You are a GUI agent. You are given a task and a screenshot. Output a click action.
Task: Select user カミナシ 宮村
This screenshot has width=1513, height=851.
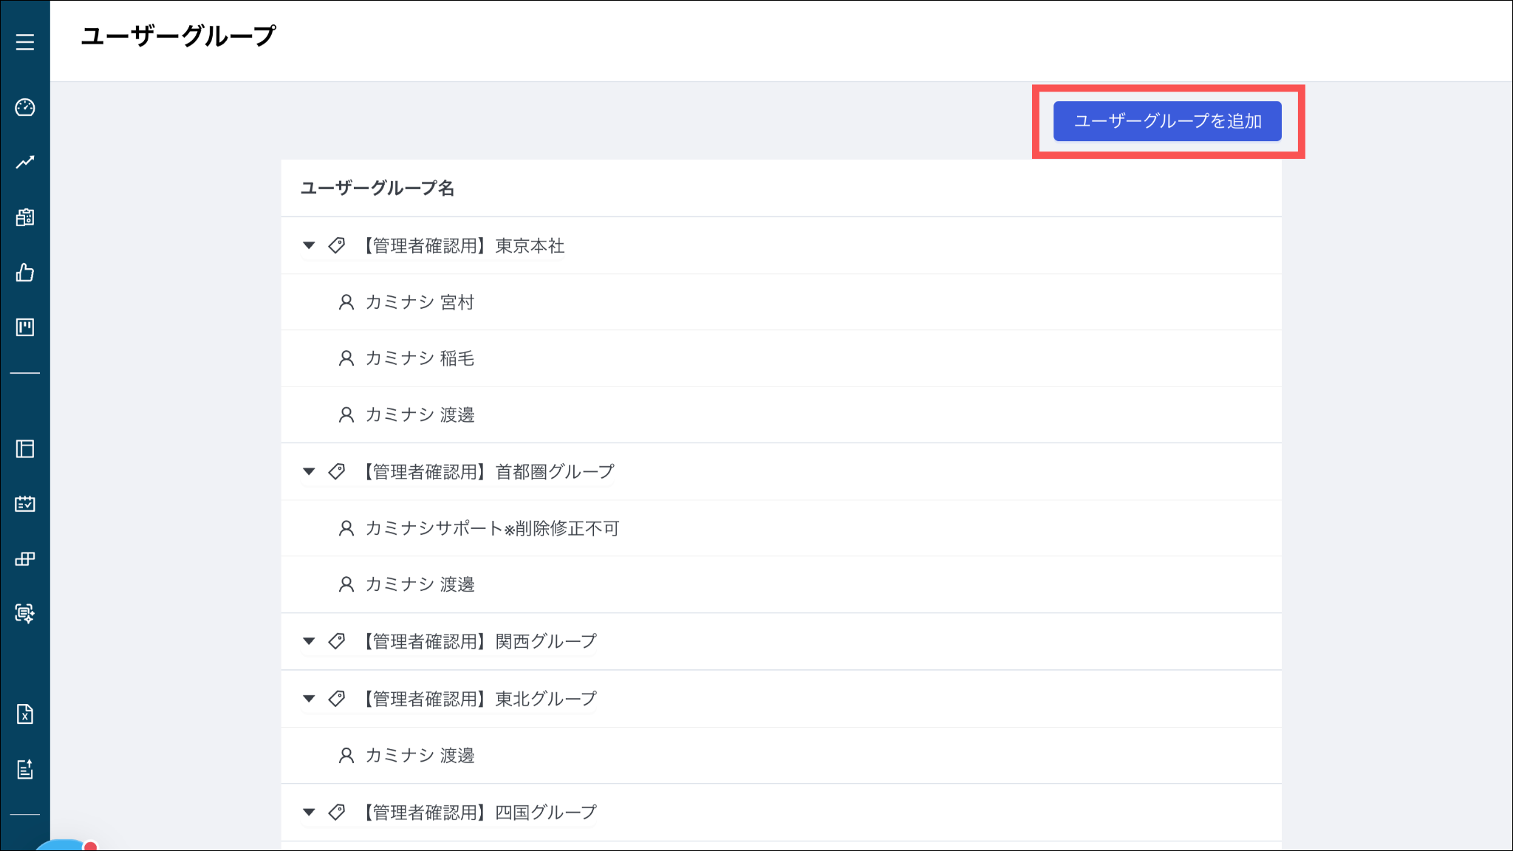(x=420, y=302)
